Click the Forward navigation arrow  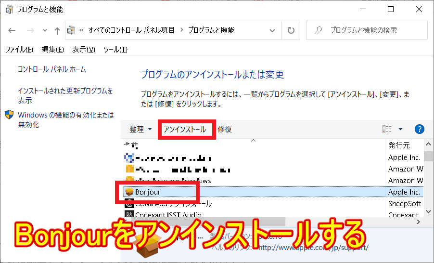click(x=30, y=30)
